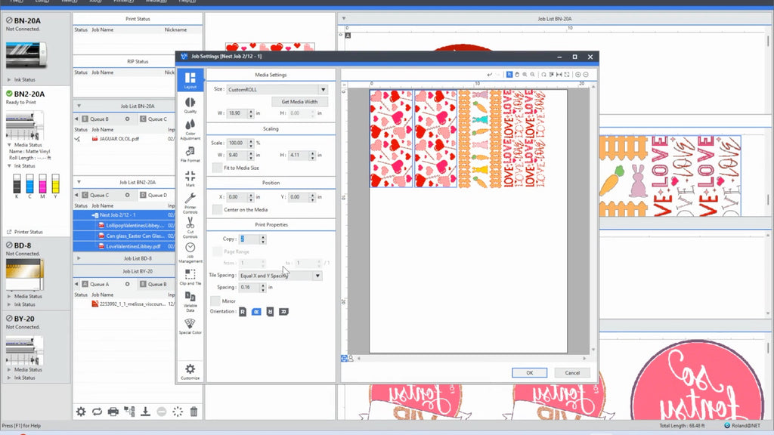Click the Get Media Width button
This screenshot has height=435, width=774.
click(300, 101)
